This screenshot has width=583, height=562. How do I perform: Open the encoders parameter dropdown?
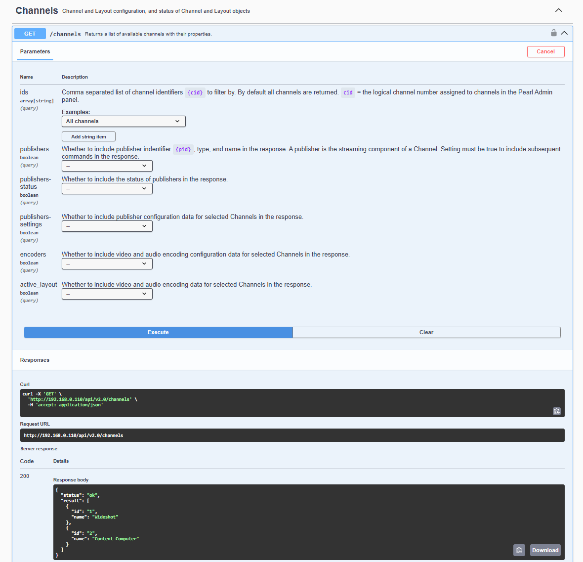point(107,263)
